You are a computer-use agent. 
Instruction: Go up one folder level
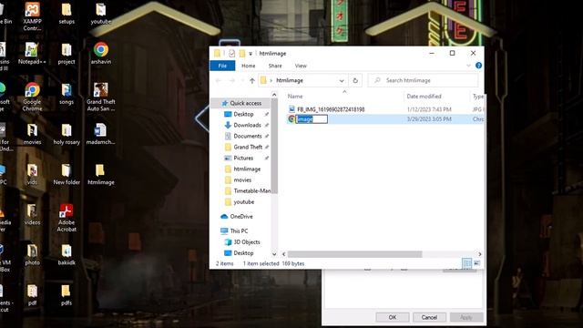(252, 80)
